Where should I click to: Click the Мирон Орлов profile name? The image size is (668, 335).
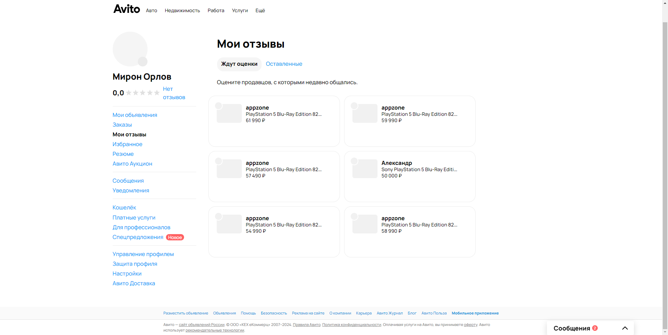pos(142,77)
